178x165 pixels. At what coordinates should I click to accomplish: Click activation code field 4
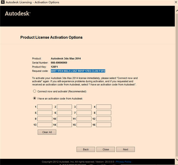[104, 107]
